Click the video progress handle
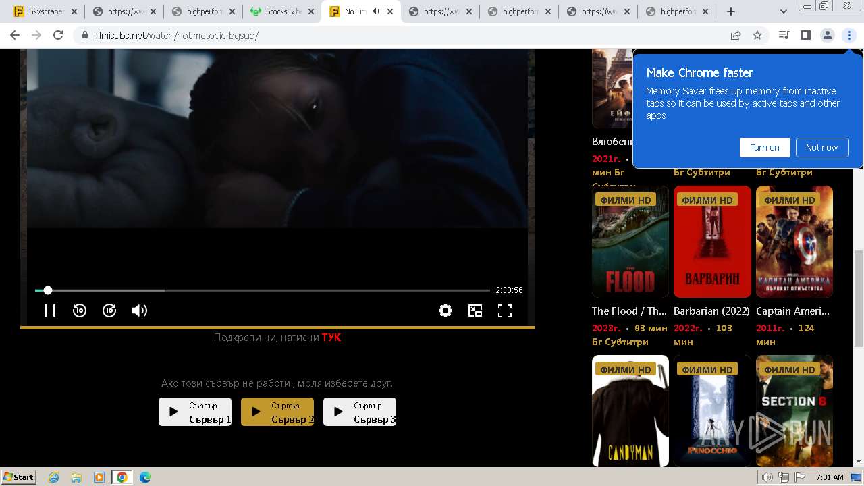Screen dimensions: 864x486 [48, 290]
